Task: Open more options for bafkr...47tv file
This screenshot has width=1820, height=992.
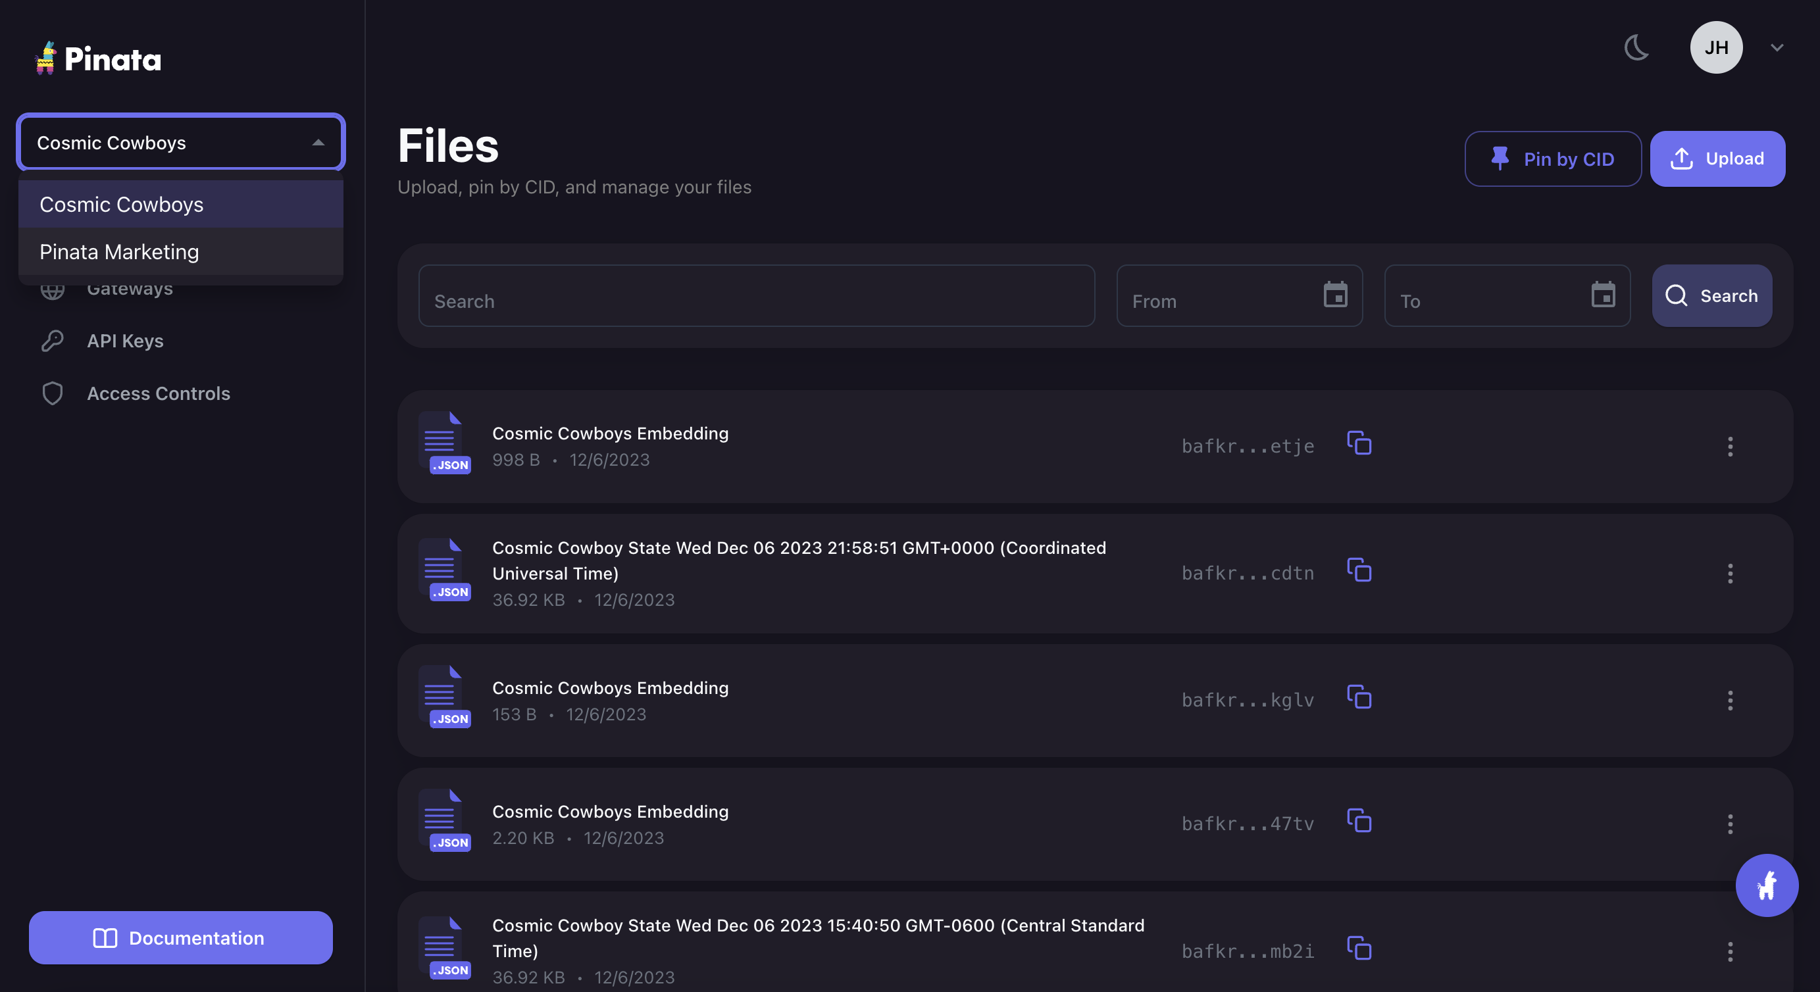Action: 1730,824
